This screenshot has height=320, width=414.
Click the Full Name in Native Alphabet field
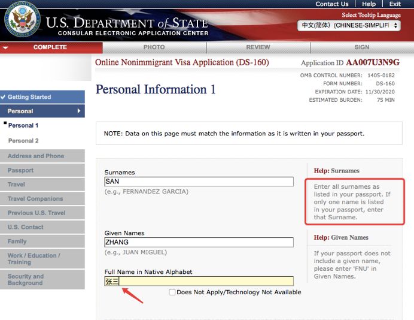click(x=199, y=281)
